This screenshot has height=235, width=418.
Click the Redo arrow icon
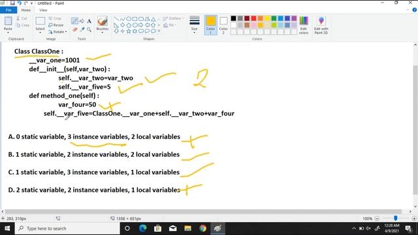click(x=26, y=3)
